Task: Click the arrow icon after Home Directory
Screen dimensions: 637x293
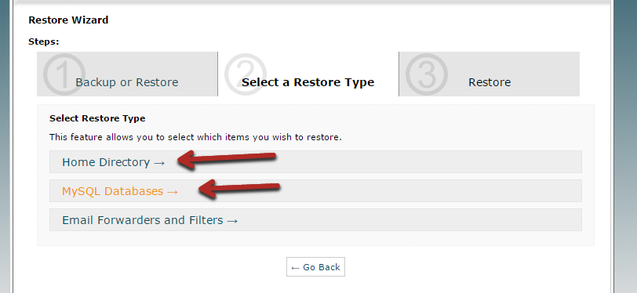Action: pyautogui.click(x=159, y=163)
